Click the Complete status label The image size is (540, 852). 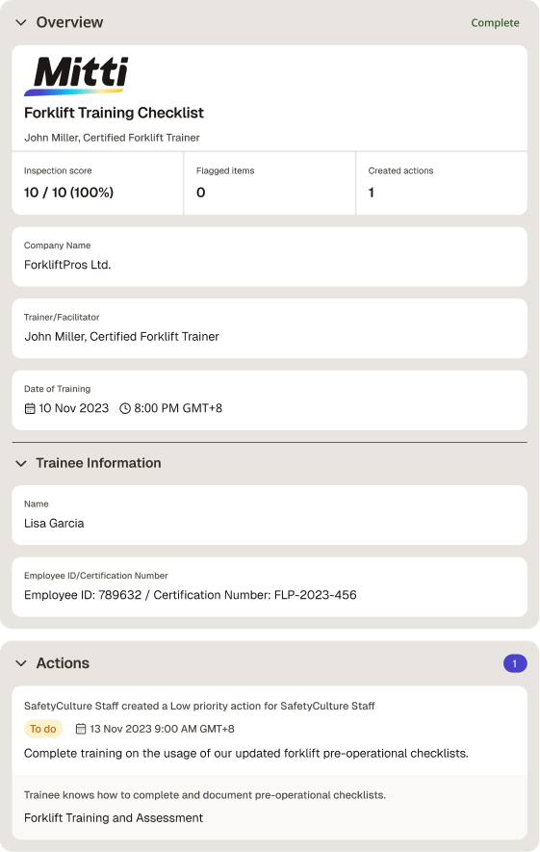(495, 23)
